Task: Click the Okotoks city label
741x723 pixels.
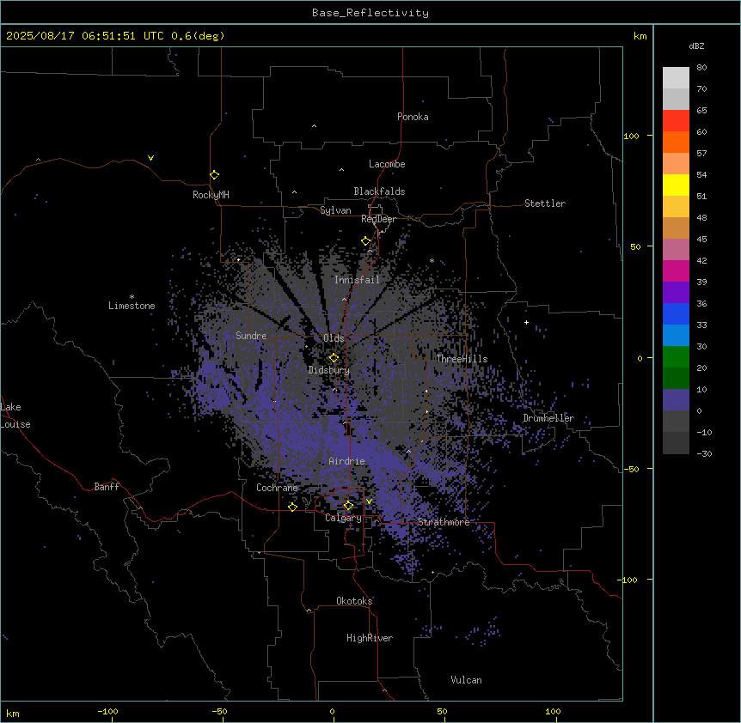Action: pyautogui.click(x=354, y=601)
